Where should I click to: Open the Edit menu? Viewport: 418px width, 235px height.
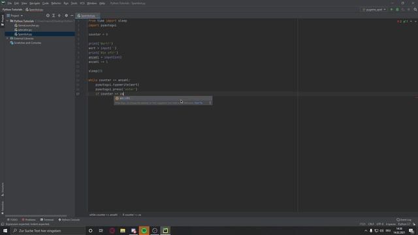pyautogui.click(x=16, y=3)
